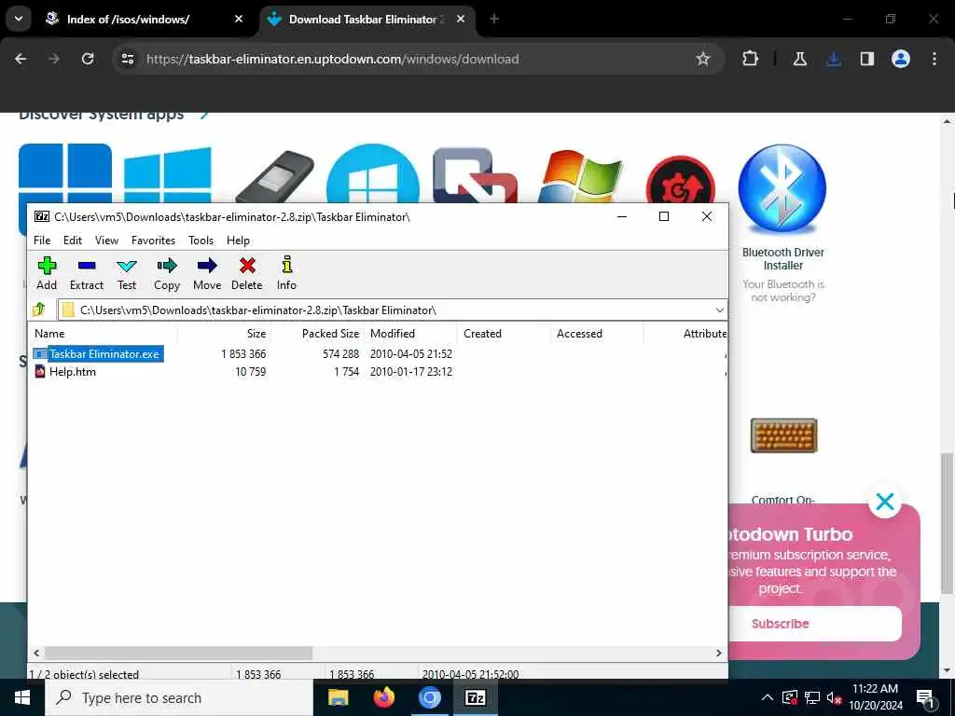
Task: Show hidden system tray icons
Action: click(x=768, y=697)
